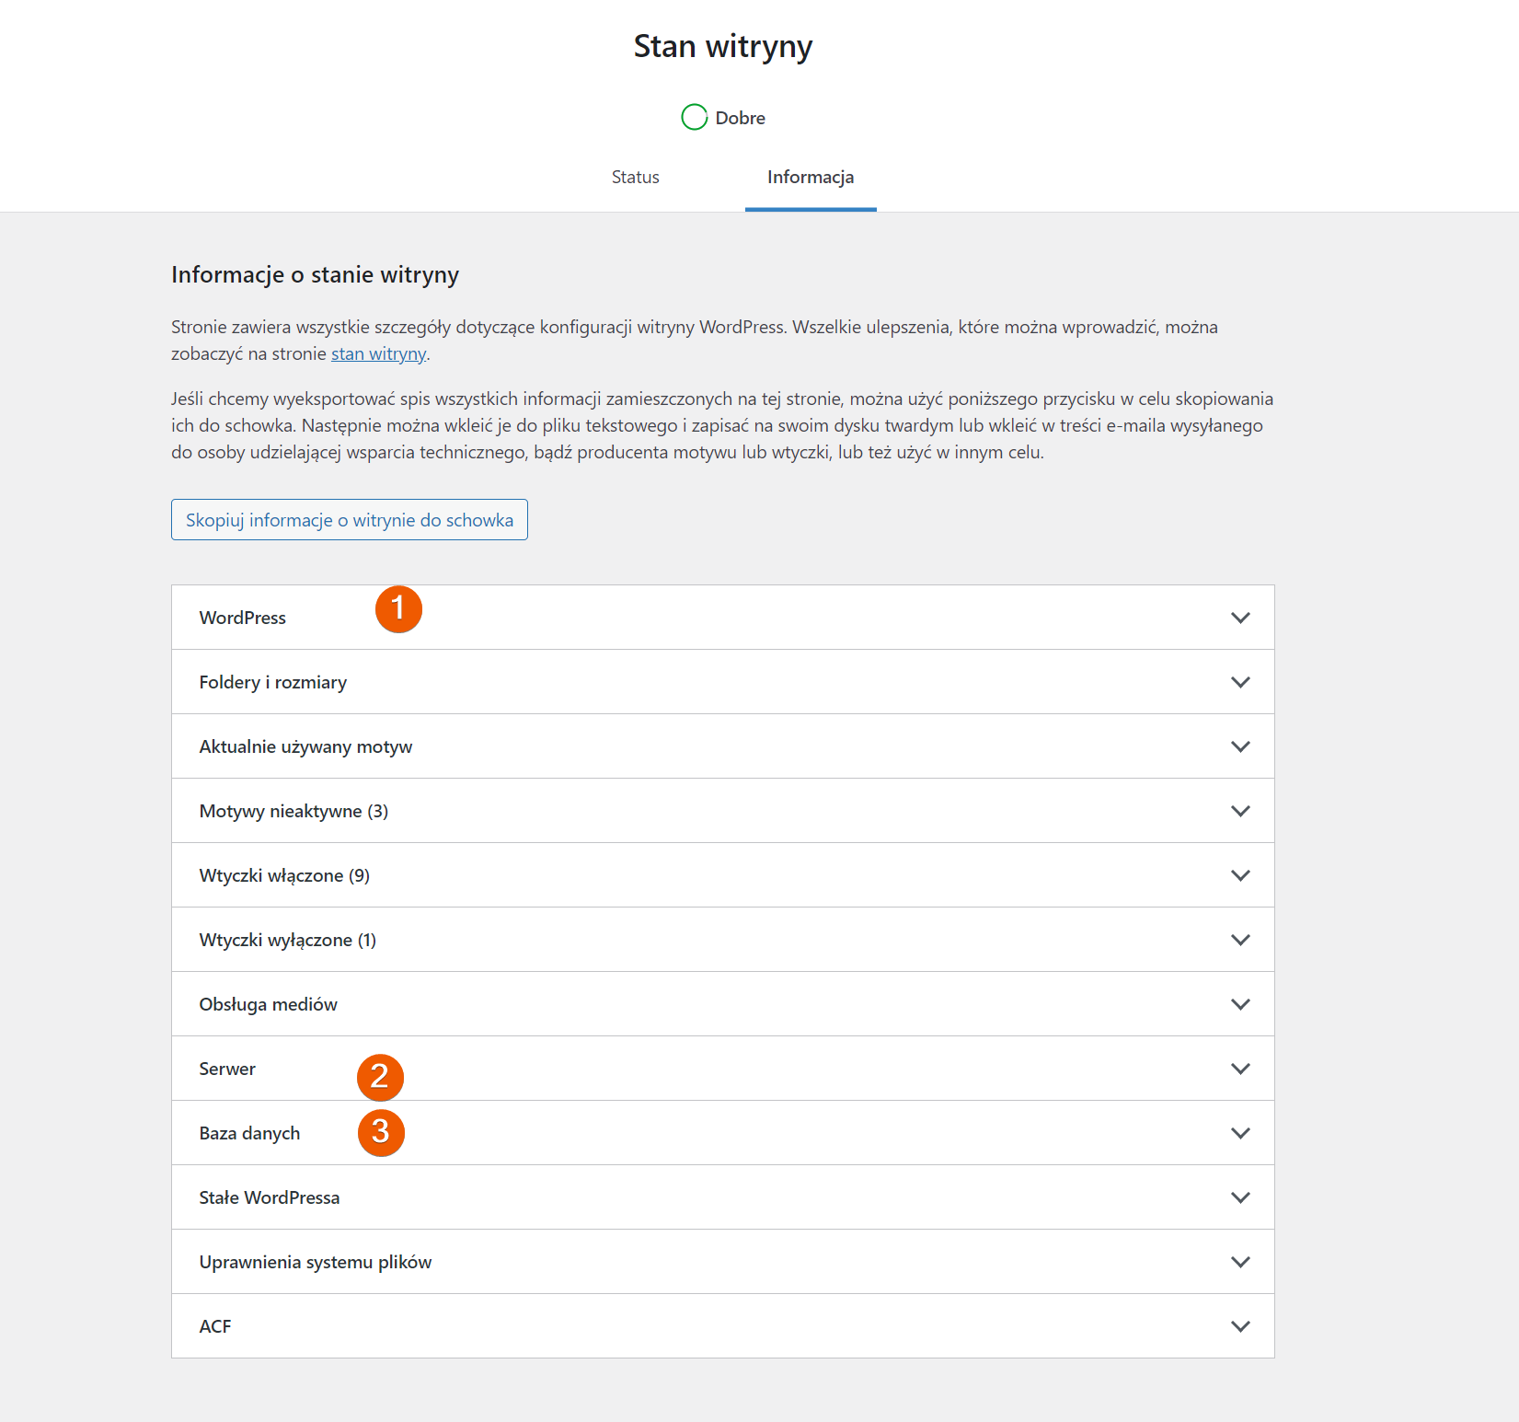Click the chevron for Wtyczki wyłączone (1)

point(1240,940)
